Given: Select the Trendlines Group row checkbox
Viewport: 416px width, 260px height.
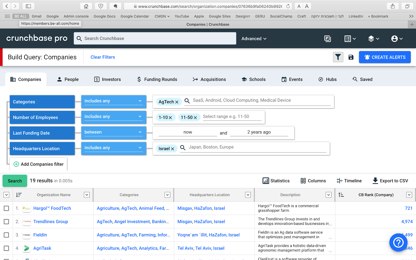Looking at the screenshot, I should click(x=6, y=222).
